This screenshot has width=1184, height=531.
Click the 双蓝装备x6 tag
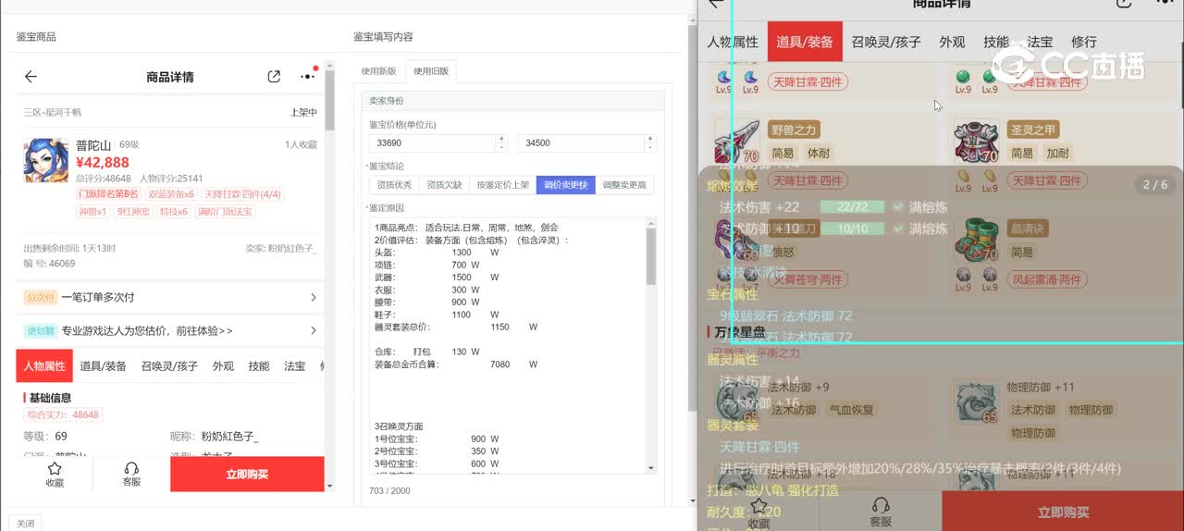pyautogui.click(x=171, y=194)
